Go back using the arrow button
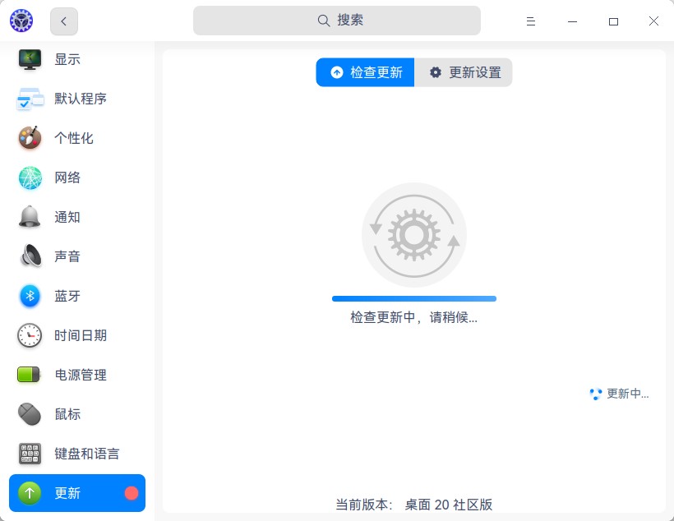The width and height of the screenshot is (674, 521). click(x=64, y=21)
